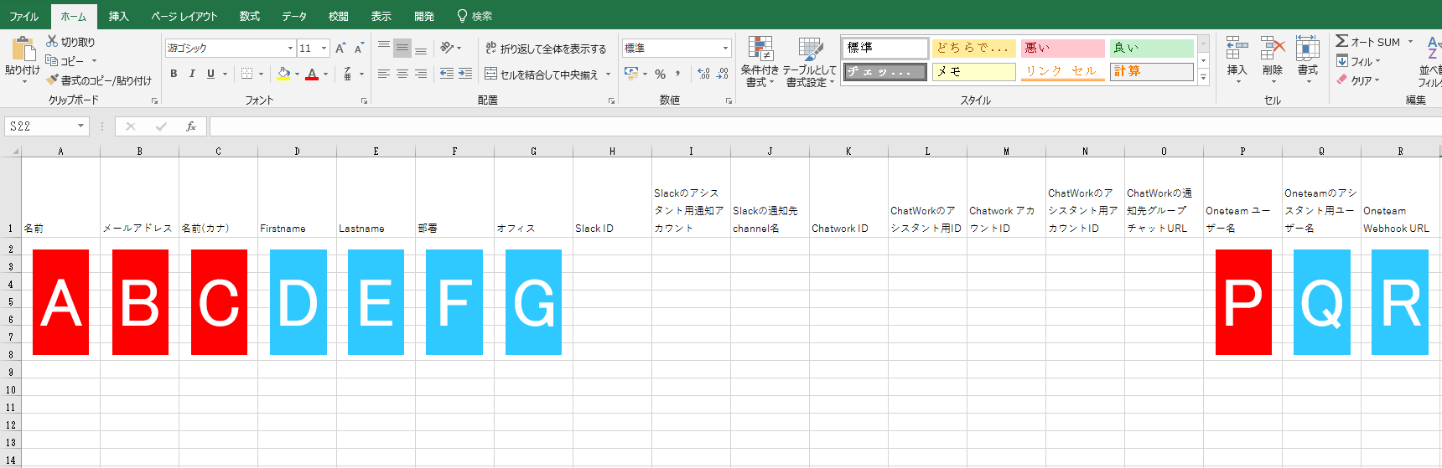Open the font name 游ゴシック dropdown
The height and width of the screenshot is (468, 1442).
(x=290, y=49)
